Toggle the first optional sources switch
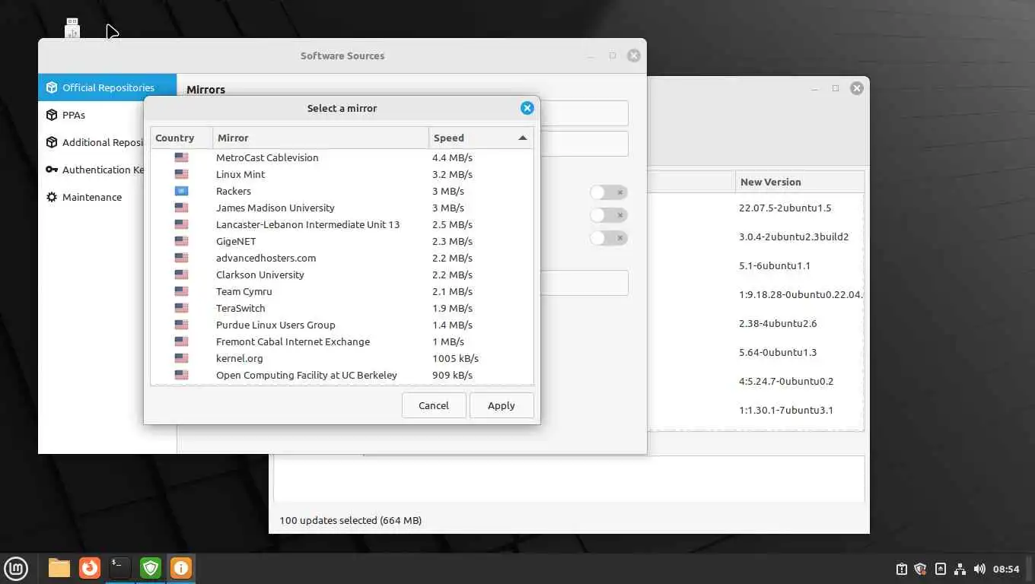 [609, 192]
